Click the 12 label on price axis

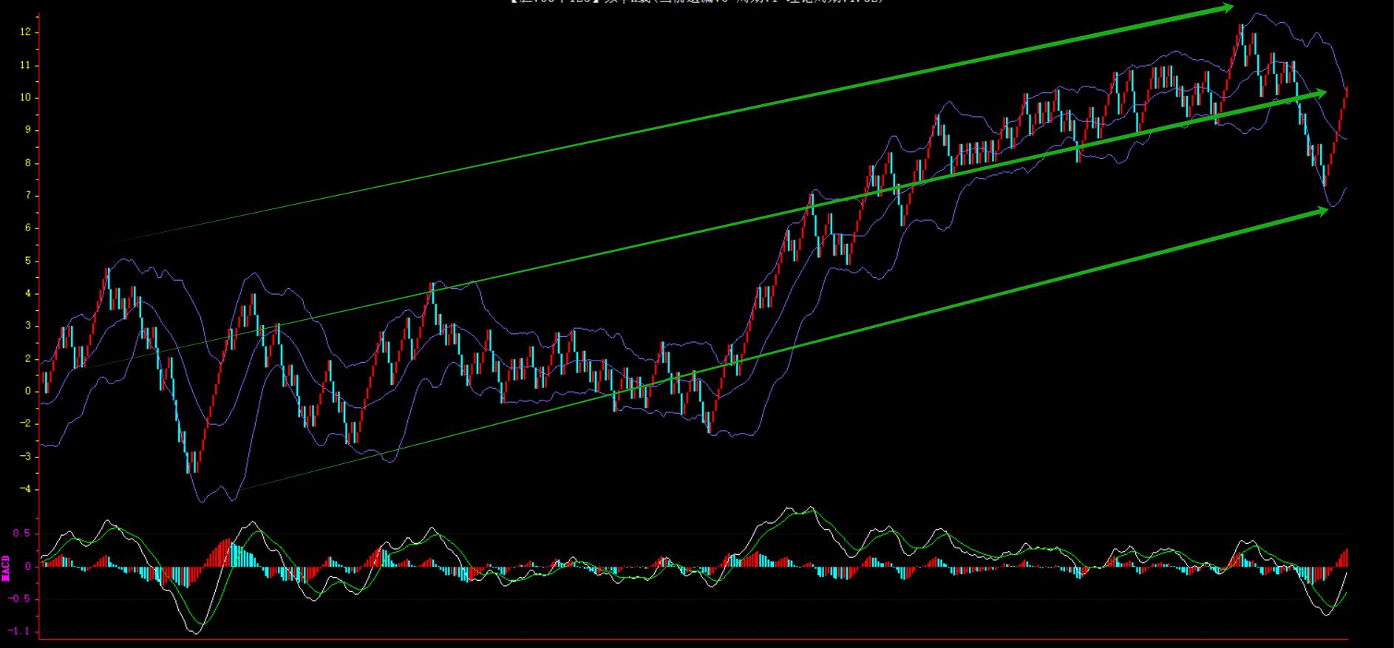pos(25,33)
